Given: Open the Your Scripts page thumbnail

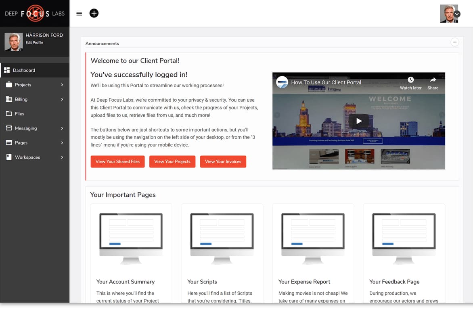Looking at the screenshot, I should click(222, 238).
